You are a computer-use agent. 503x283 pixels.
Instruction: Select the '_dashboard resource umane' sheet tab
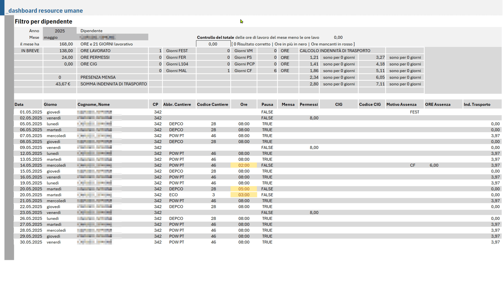click(x=45, y=10)
